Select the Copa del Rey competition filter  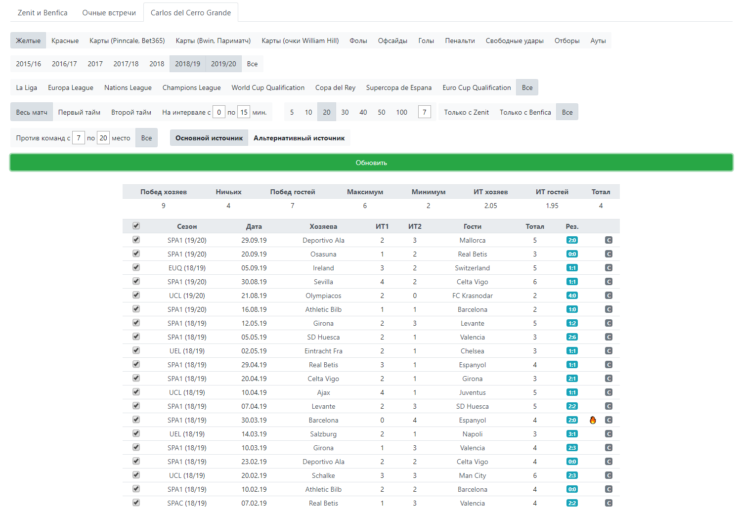335,87
